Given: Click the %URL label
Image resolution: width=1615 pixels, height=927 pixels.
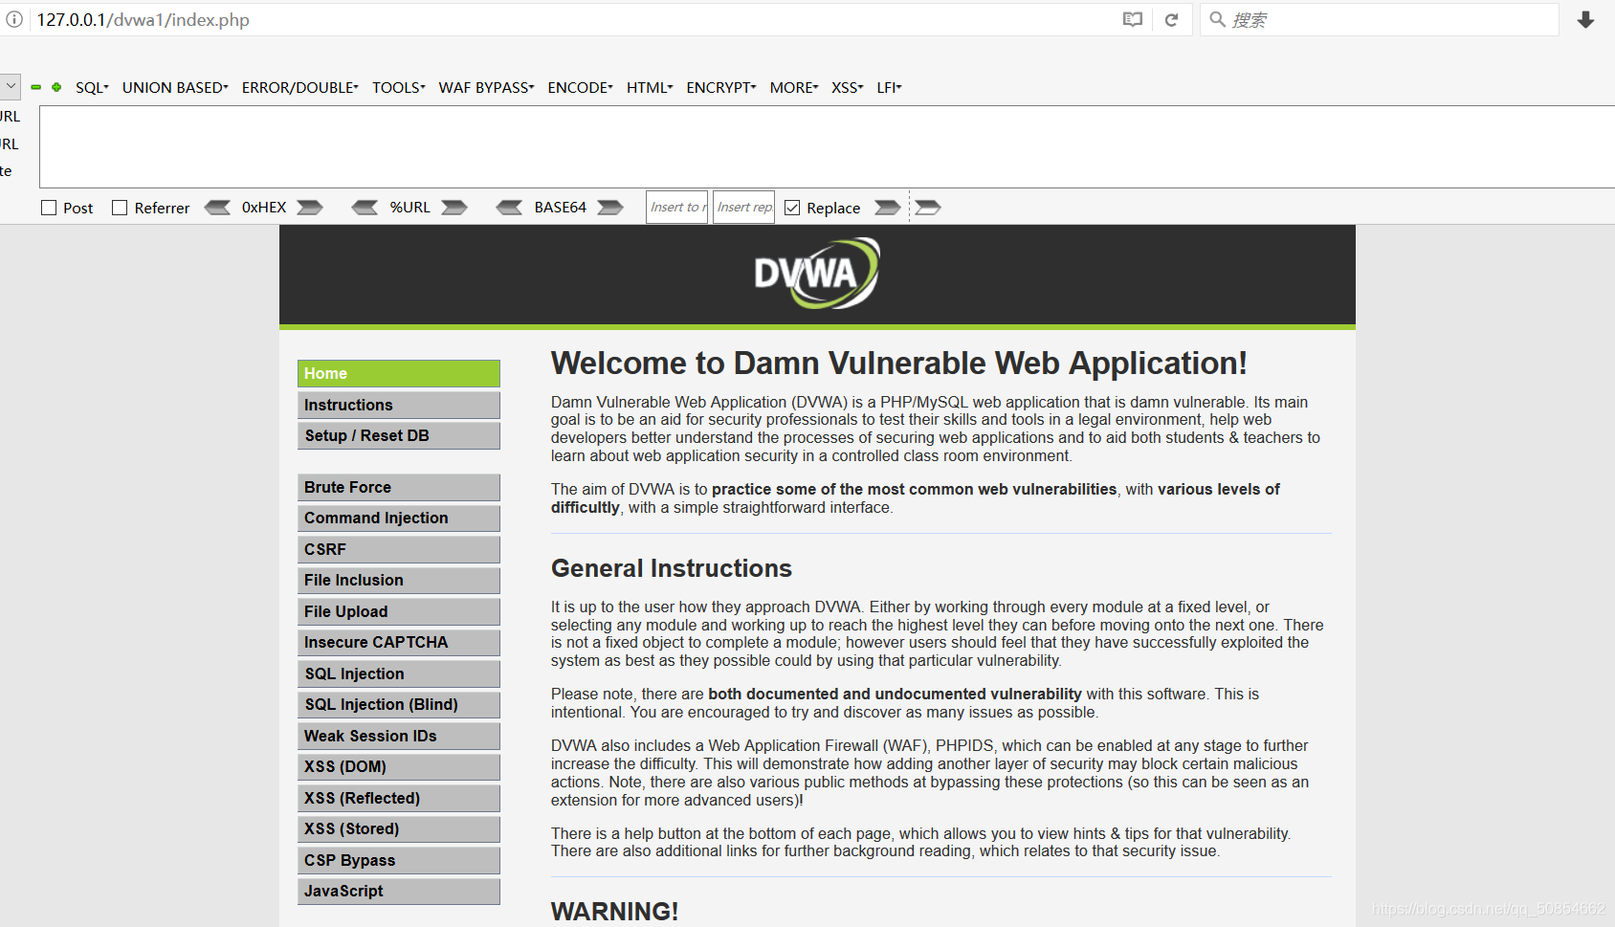Looking at the screenshot, I should (x=409, y=208).
